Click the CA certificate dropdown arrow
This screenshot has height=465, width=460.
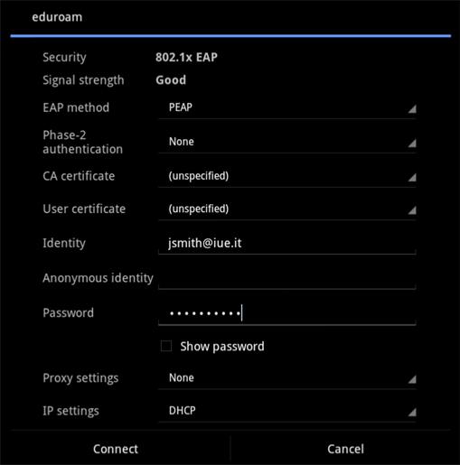412,178
